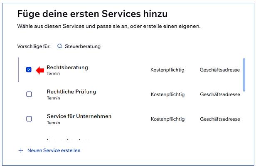Screen dimensions: 256x167
Task: Select the Service für Unternehmen title
Action: tap(79, 116)
